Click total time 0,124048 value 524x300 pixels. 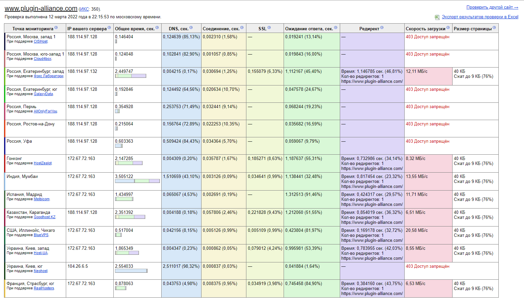[x=124, y=54]
